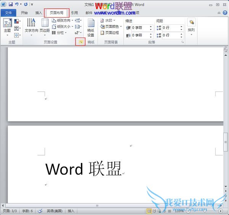Click the right indent value field
This screenshot has height=215, width=229.
tap(140, 35)
